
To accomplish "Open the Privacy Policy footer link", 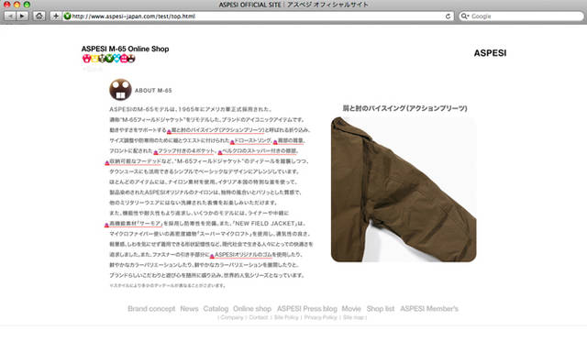I will pos(320,317).
